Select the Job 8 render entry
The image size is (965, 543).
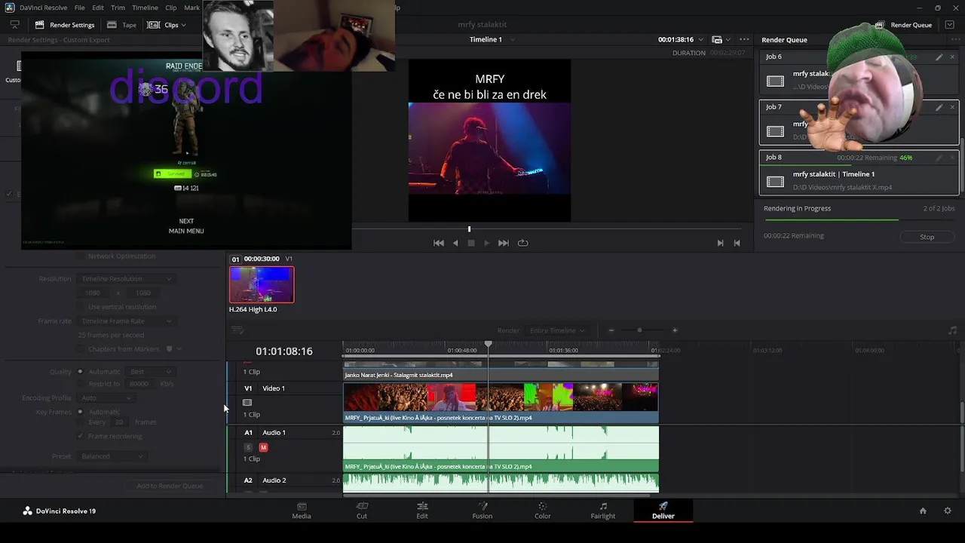coord(859,173)
